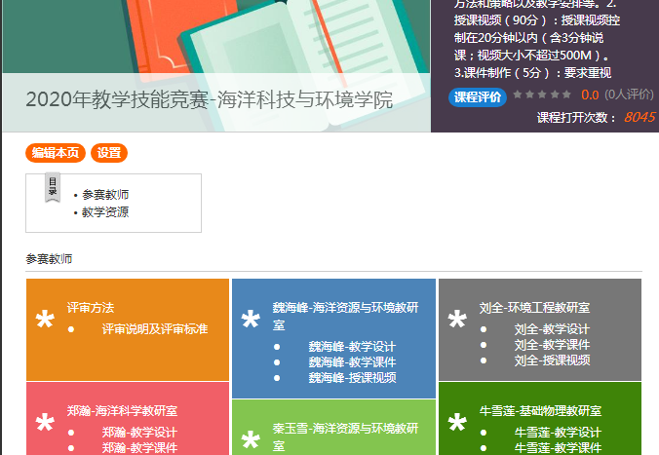Open the 设置 button
The width and height of the screenshot is (659, 455).
[x=109, y=153]
